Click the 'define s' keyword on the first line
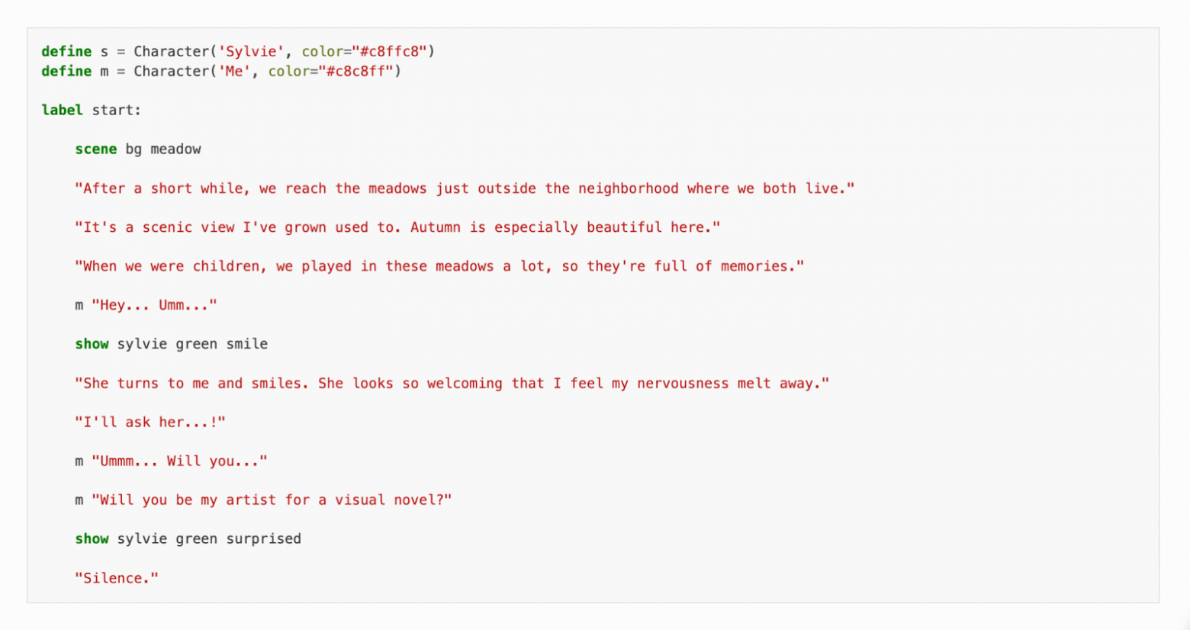1190x630 pixels. [66, 52]
